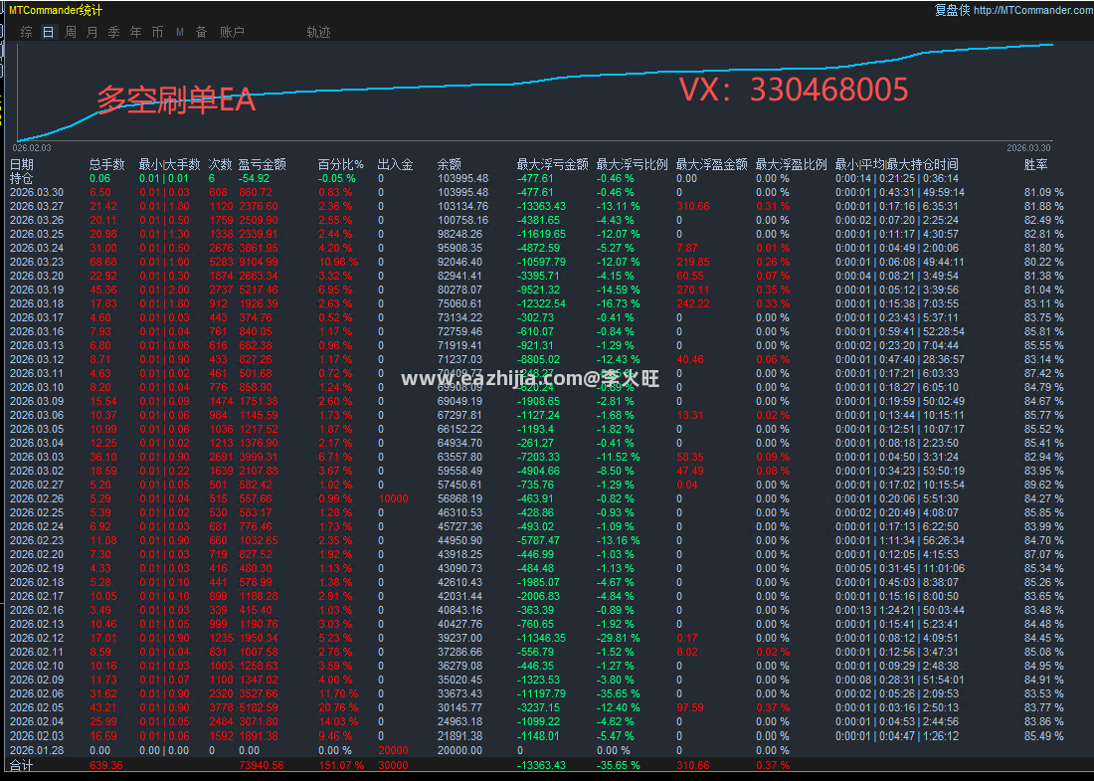Click holding time 0:00:05 | 0:31:45 | 11:01:06
1094x781 pixels.
[900, 569]
